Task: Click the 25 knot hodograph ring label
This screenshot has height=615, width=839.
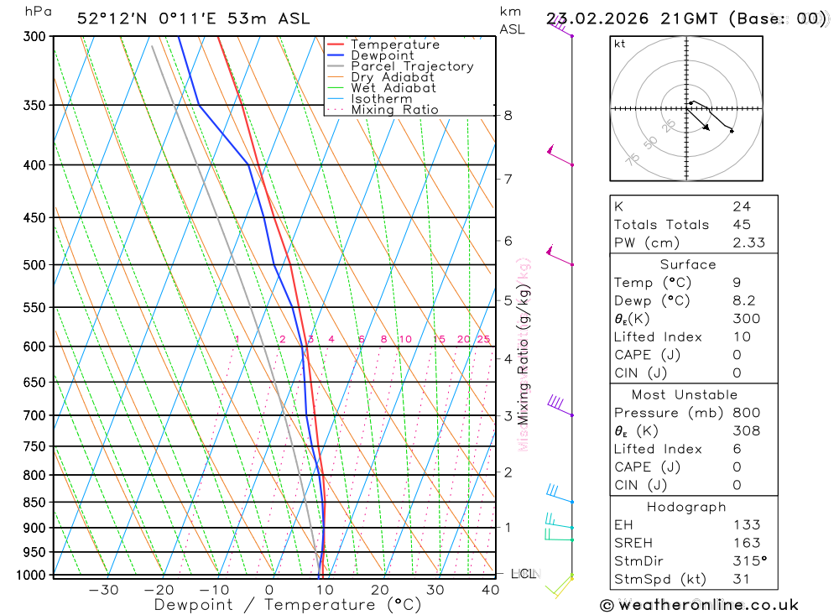Action: (x=669, y=126)
